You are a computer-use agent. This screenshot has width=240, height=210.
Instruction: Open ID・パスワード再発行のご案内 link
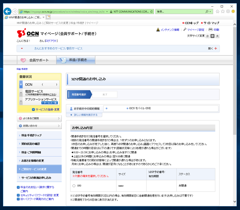pos(37,199)
